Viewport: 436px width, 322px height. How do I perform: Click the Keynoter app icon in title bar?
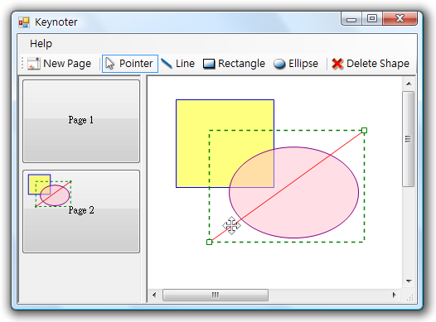[24, 22]
